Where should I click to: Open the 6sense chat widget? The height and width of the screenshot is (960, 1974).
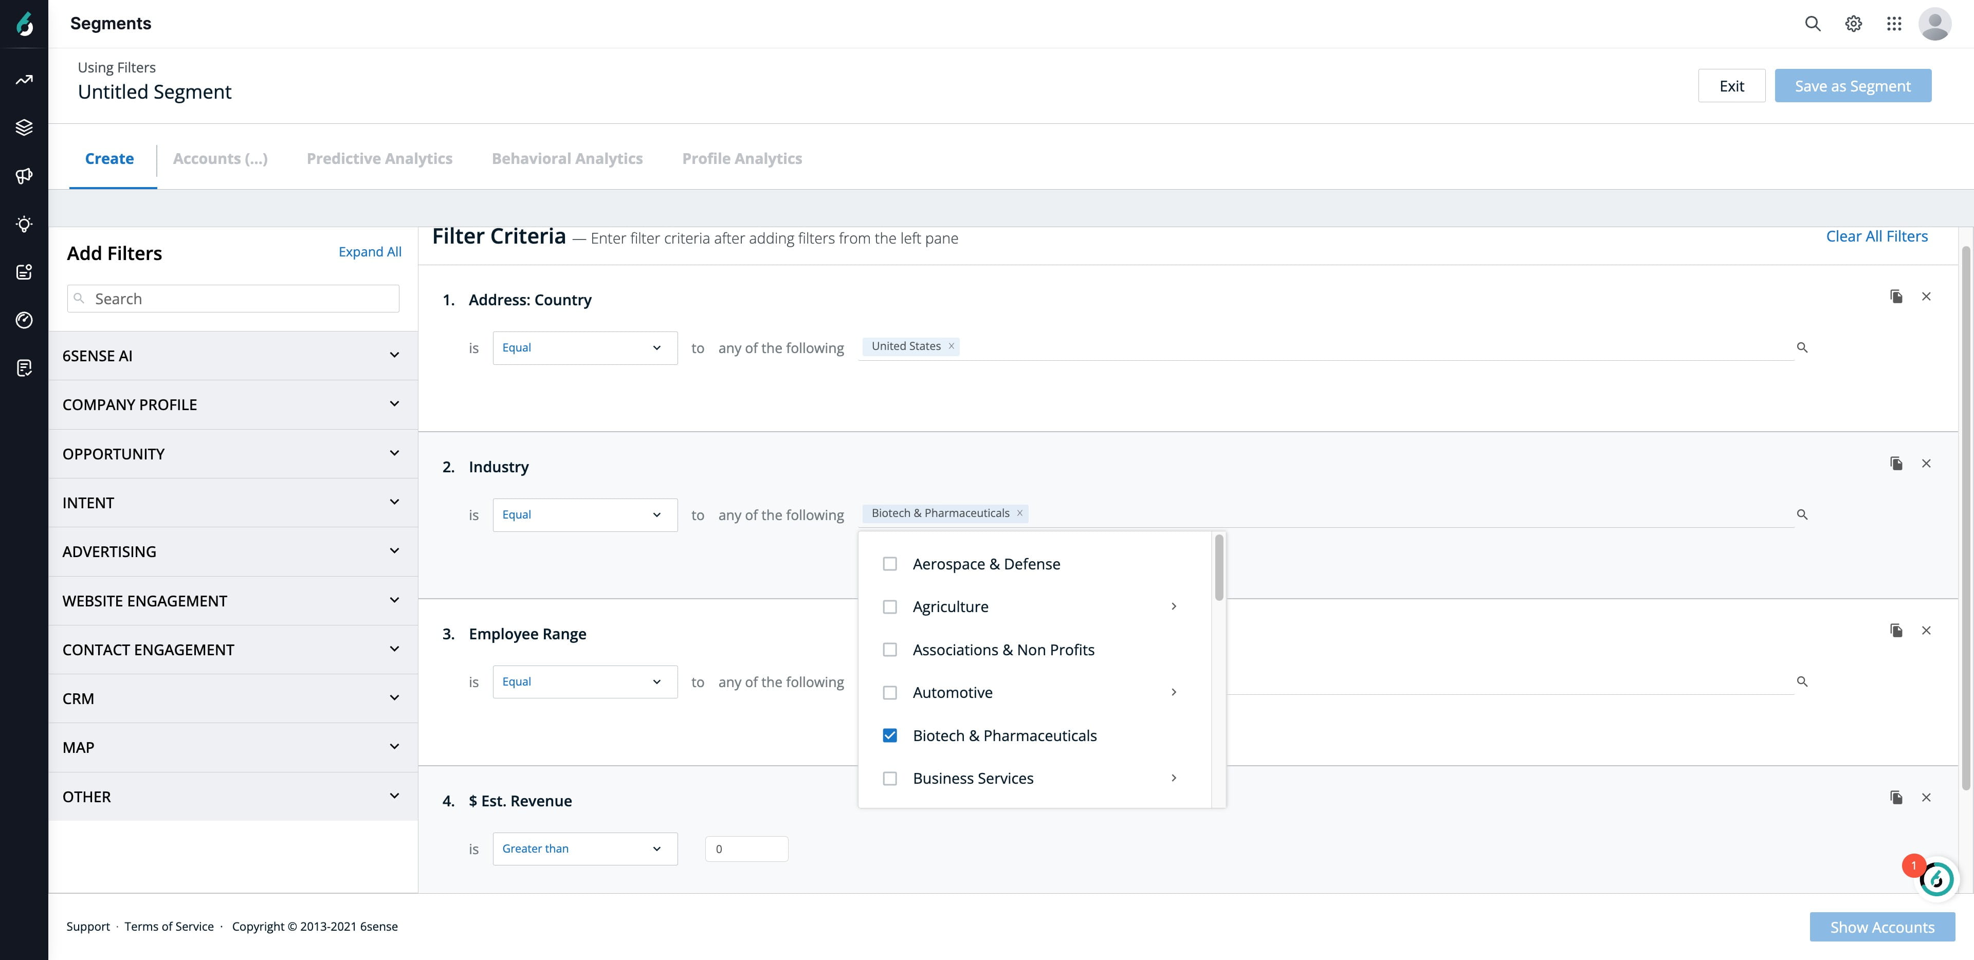click(1936, 879)
